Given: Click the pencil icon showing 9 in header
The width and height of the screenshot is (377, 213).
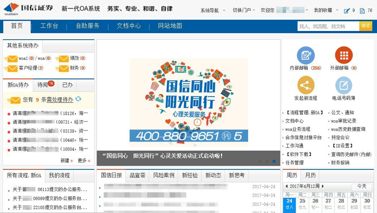Looking at the screenshot, I should 347,10.
